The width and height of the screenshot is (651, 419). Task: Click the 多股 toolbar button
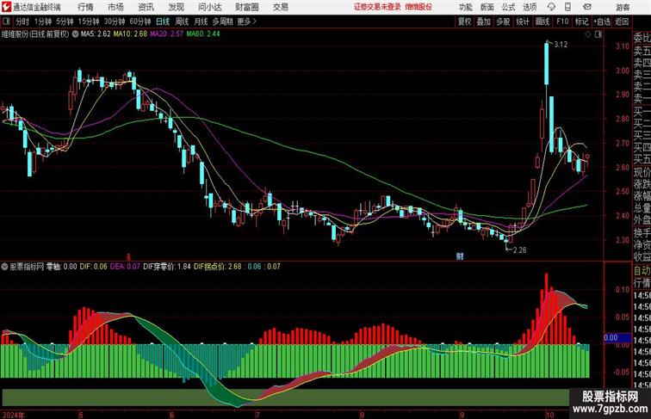pos(503,22)
